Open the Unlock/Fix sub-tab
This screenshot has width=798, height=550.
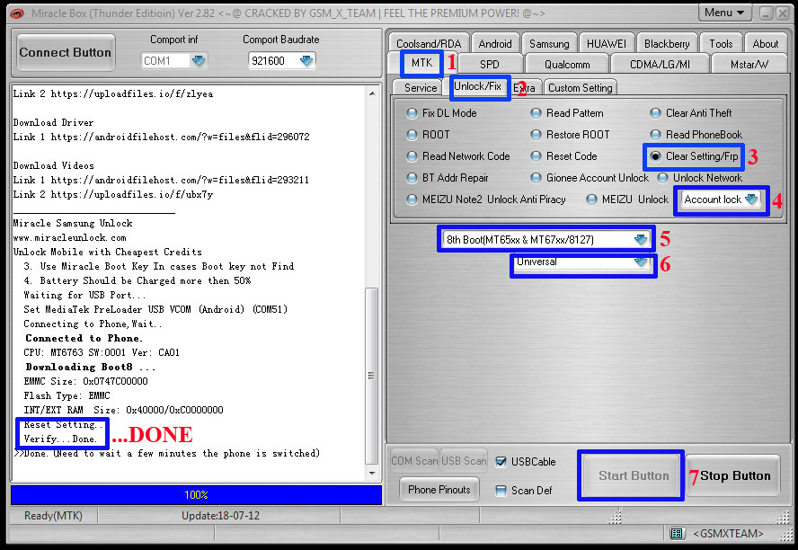(x=477, y=86)
